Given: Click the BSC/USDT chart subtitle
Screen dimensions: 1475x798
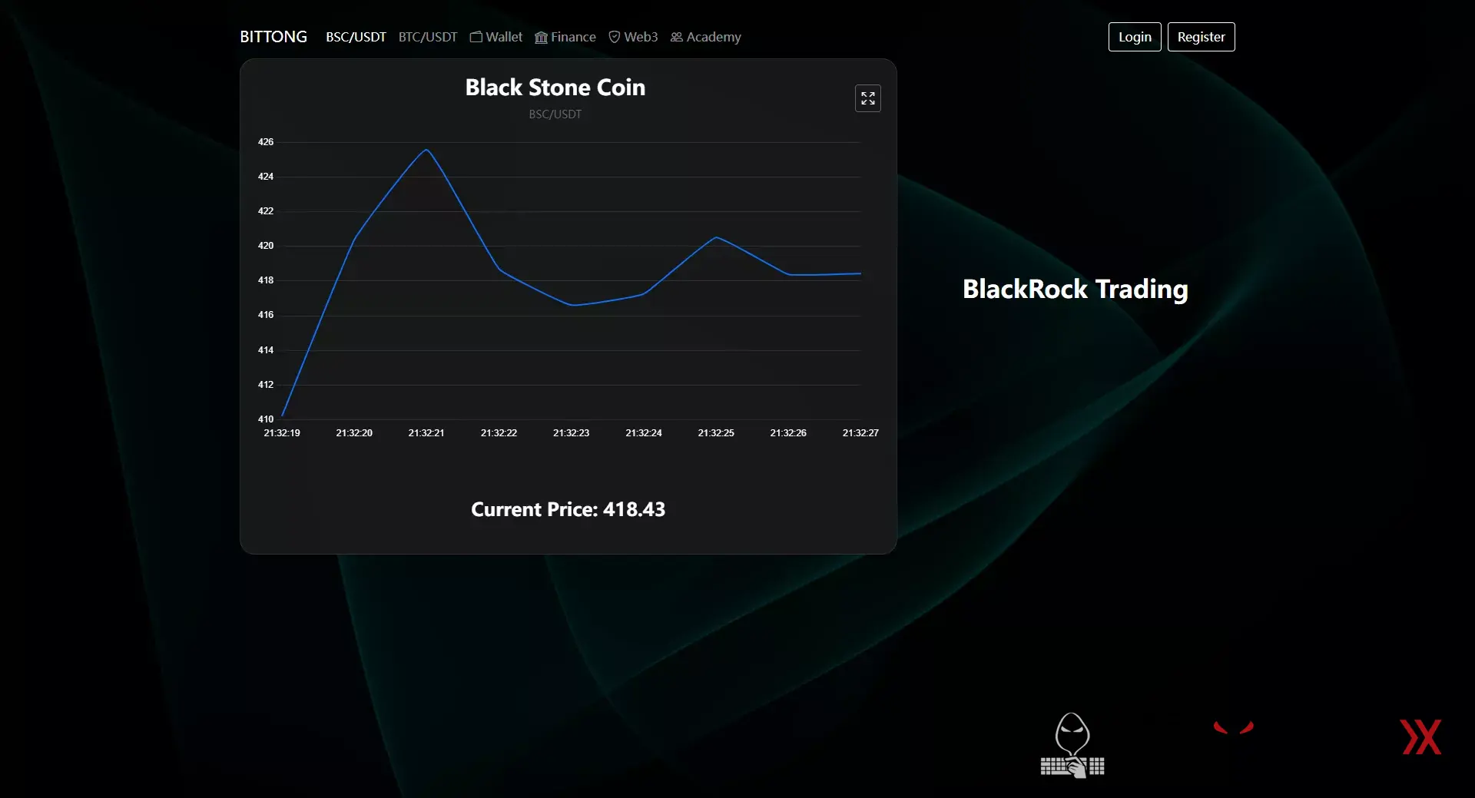Looking at the screenshot, I should [555, 114].
